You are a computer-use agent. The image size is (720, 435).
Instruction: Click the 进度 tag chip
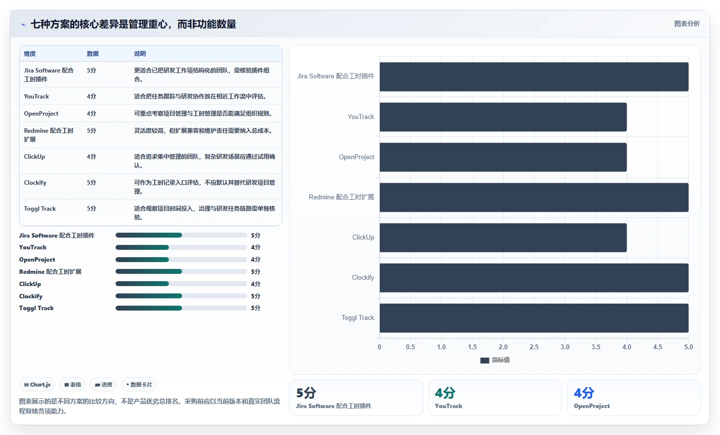pos(103,385)
